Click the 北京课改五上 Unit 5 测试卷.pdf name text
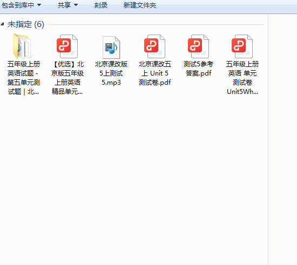This screenshot has height=265, width=297. pyautogui.click(x=155, y=73)
